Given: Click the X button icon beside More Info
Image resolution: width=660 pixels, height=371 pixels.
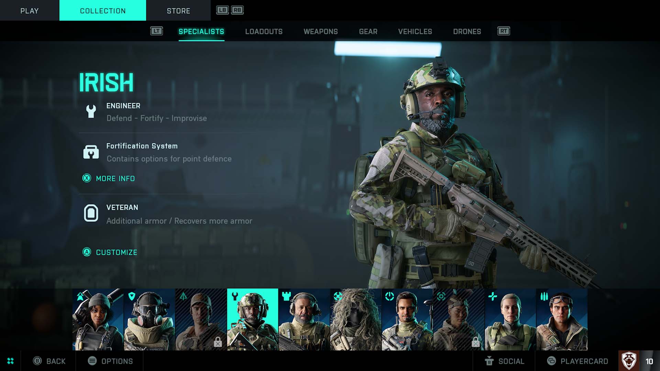Looking at the screenshot, I should (87, 178).
